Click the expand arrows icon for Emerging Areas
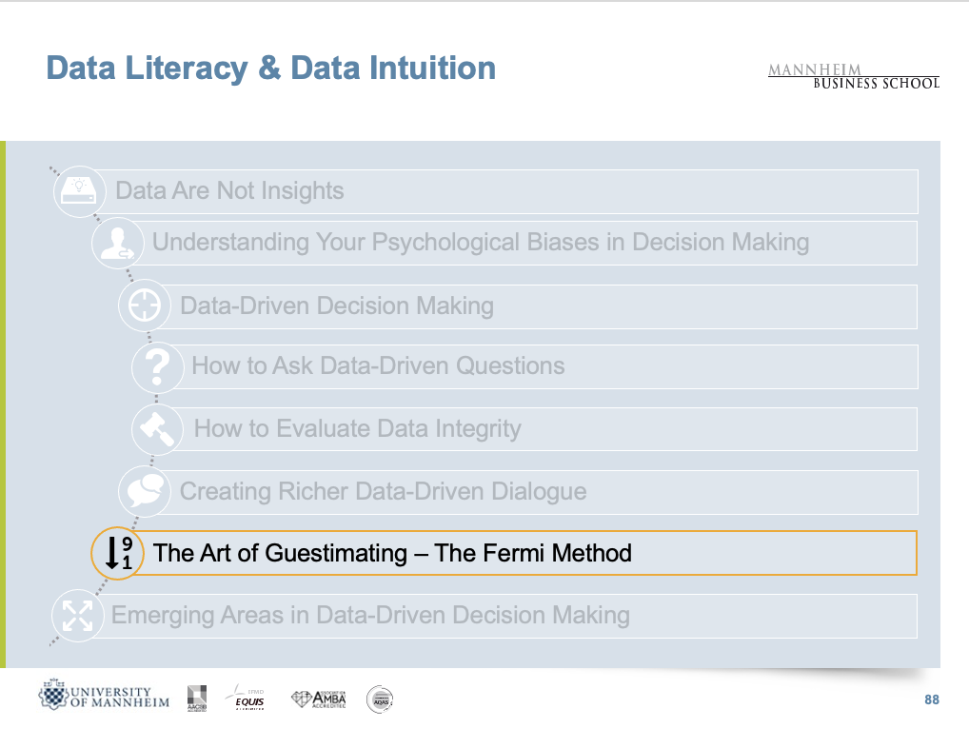Viewport: 969px width, 729px height. (77, 614)
